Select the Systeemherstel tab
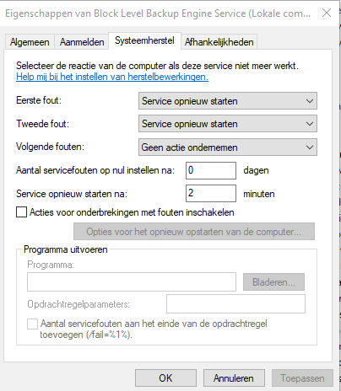The width and height of the screenshot is (341, 391). [x=144, y=41]
